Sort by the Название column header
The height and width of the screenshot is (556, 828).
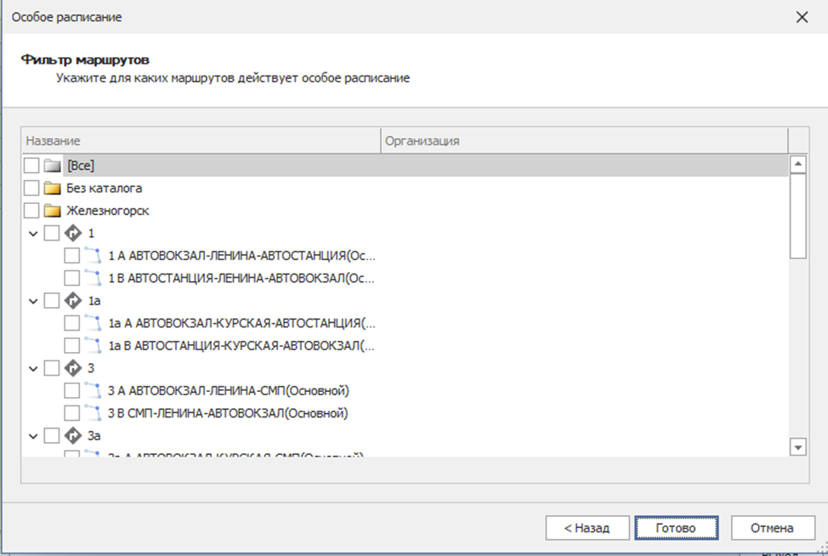point(201,141)
